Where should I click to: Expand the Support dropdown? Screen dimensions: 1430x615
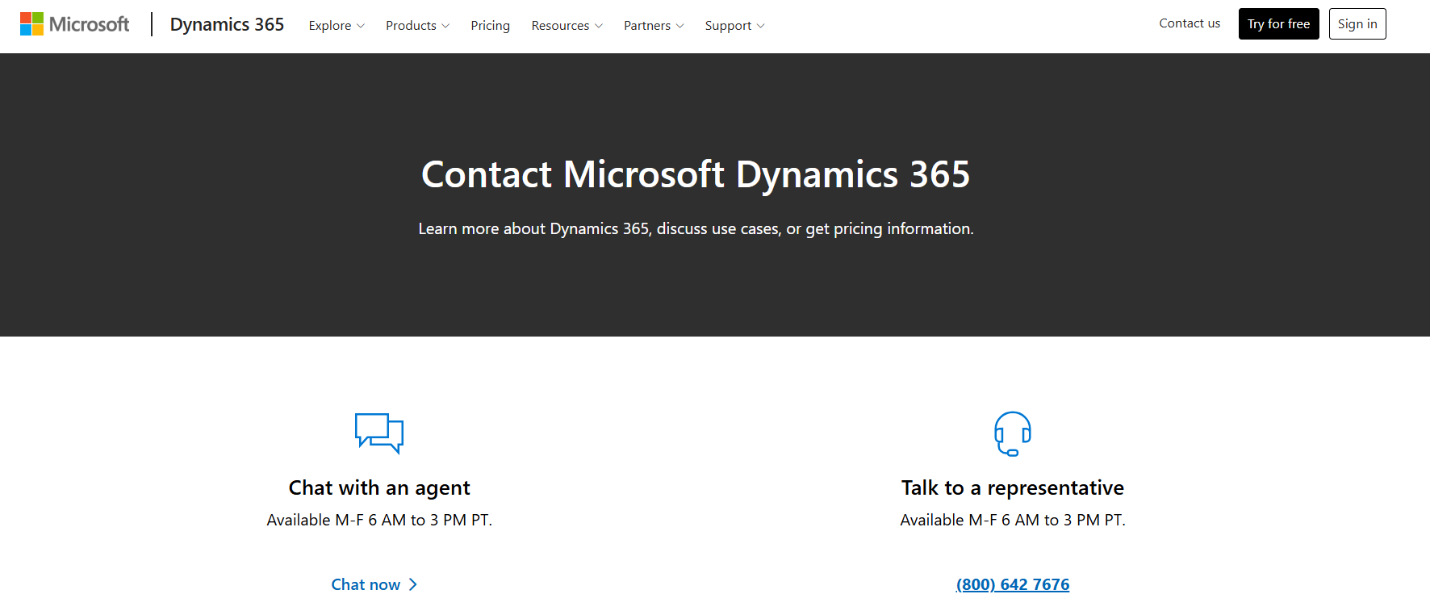coord(734,26)
